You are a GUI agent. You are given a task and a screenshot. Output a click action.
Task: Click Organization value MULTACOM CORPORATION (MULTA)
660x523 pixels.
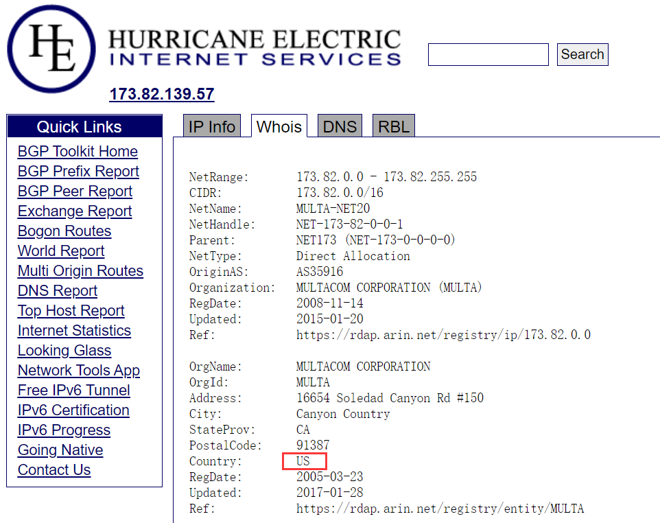click(389, 288)
